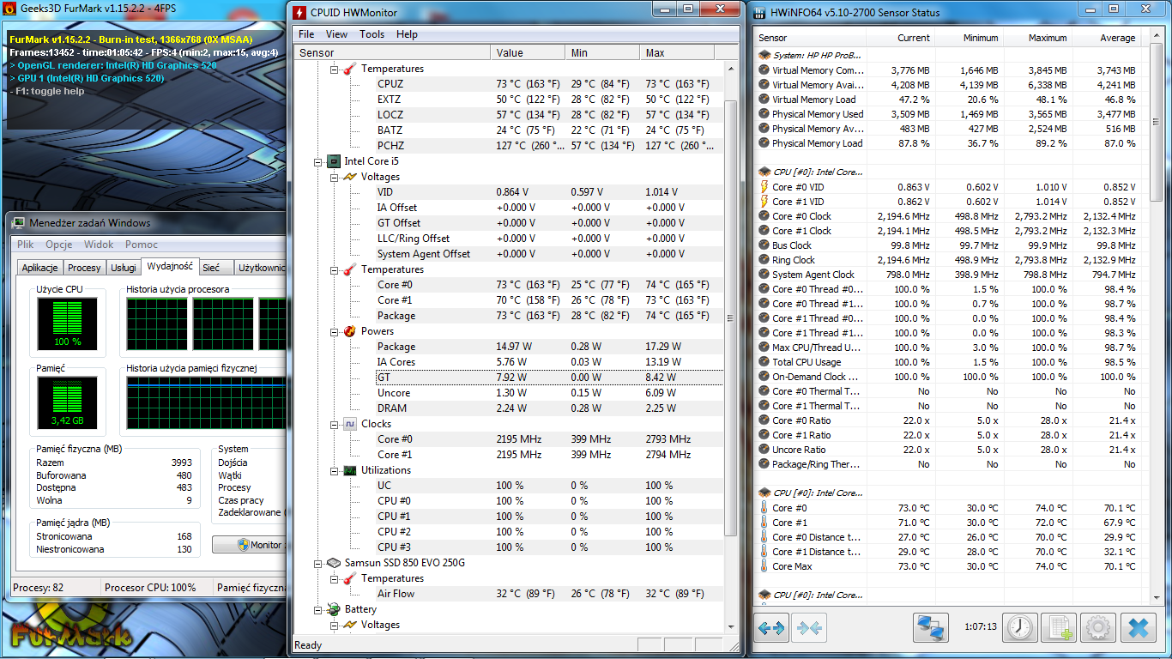The image size is (1172, 659).
Task: Collapse the Clocks node in HWMonitor
Action: [x=335, y=424]
